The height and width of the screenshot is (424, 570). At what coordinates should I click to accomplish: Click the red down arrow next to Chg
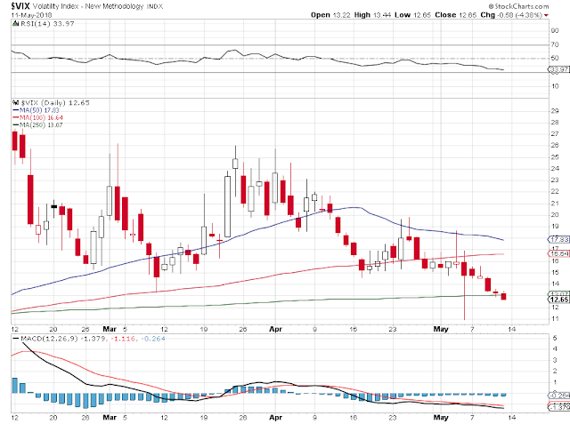(x=546, y=15)
